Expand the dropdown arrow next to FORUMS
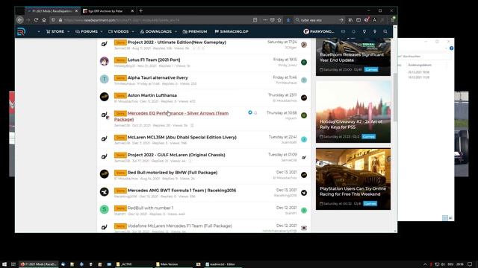 pos(102,31)
